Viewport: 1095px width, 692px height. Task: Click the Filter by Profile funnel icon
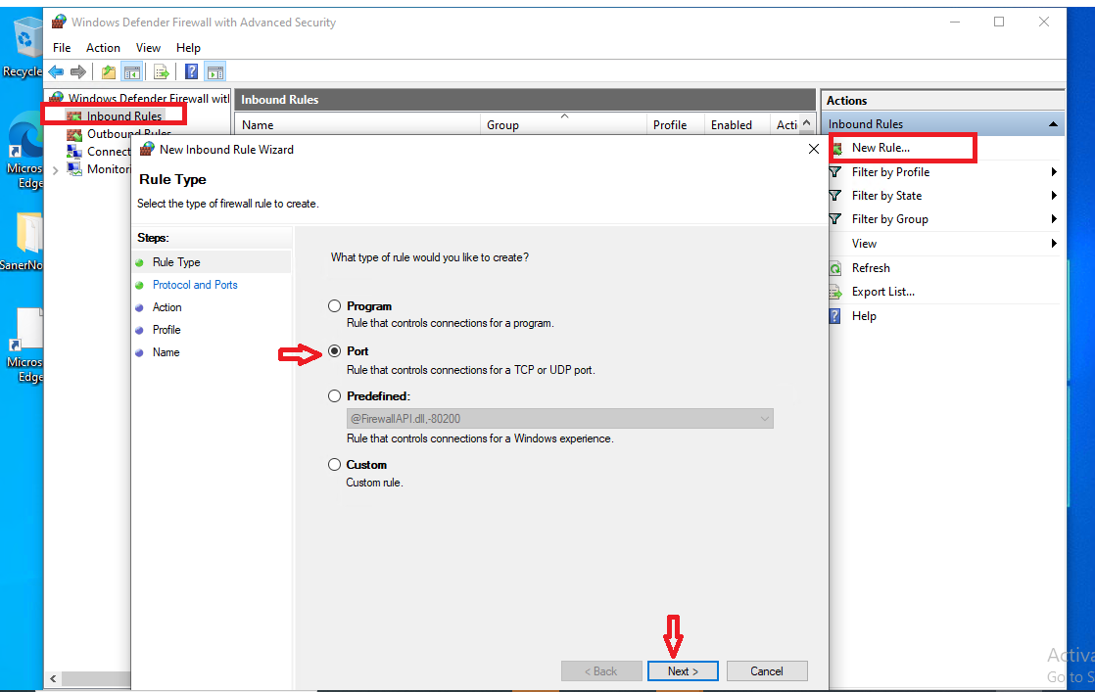coord(835,172)
